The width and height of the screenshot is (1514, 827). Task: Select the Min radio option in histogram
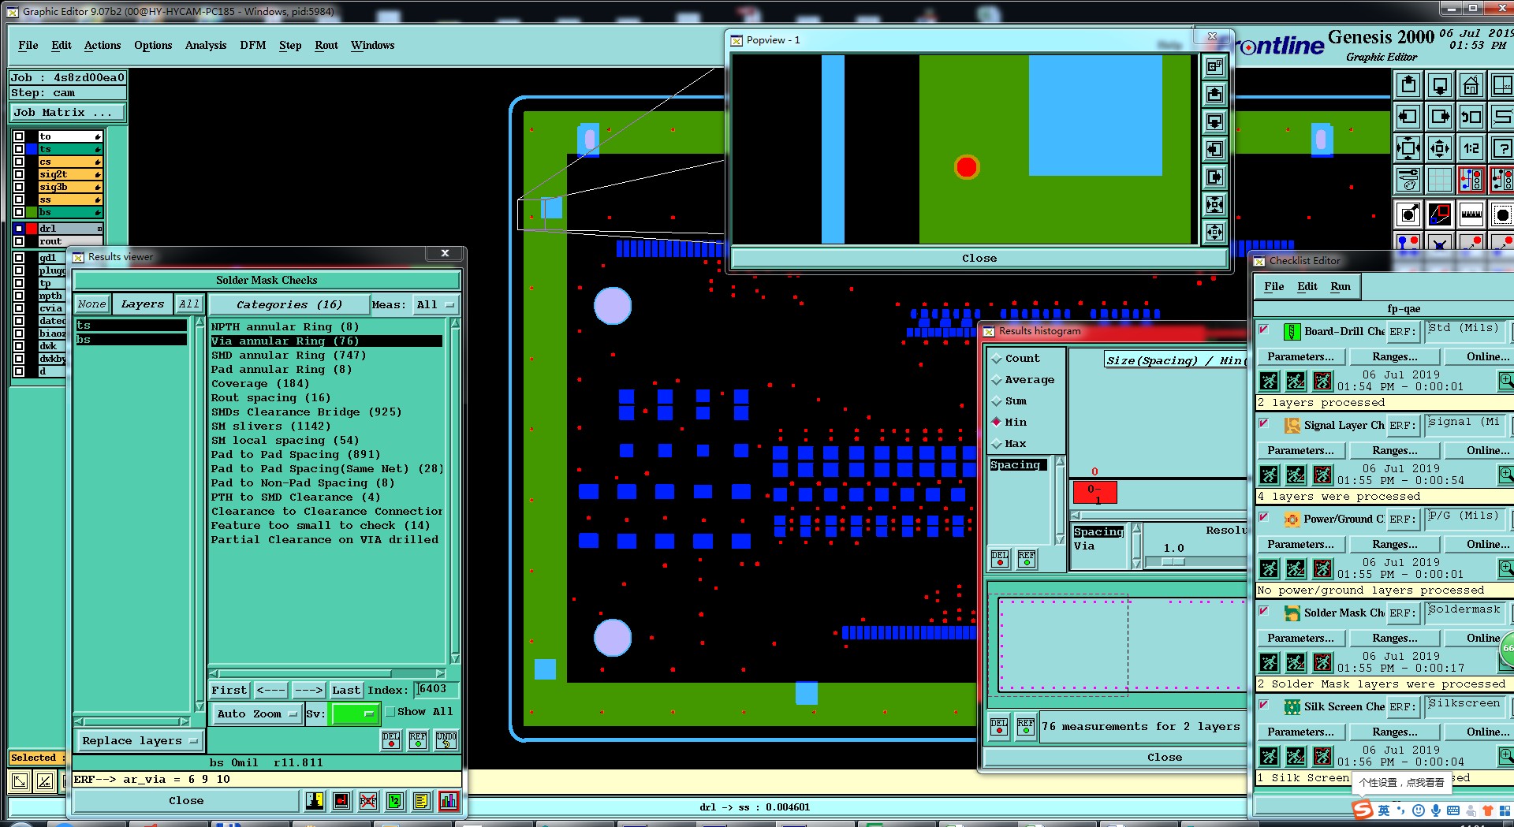[x=1009, y=422]
